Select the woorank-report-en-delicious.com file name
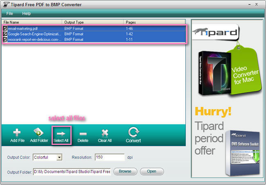Image resolution: width=266 pixels, height=185 pixels. click(35, 40)
